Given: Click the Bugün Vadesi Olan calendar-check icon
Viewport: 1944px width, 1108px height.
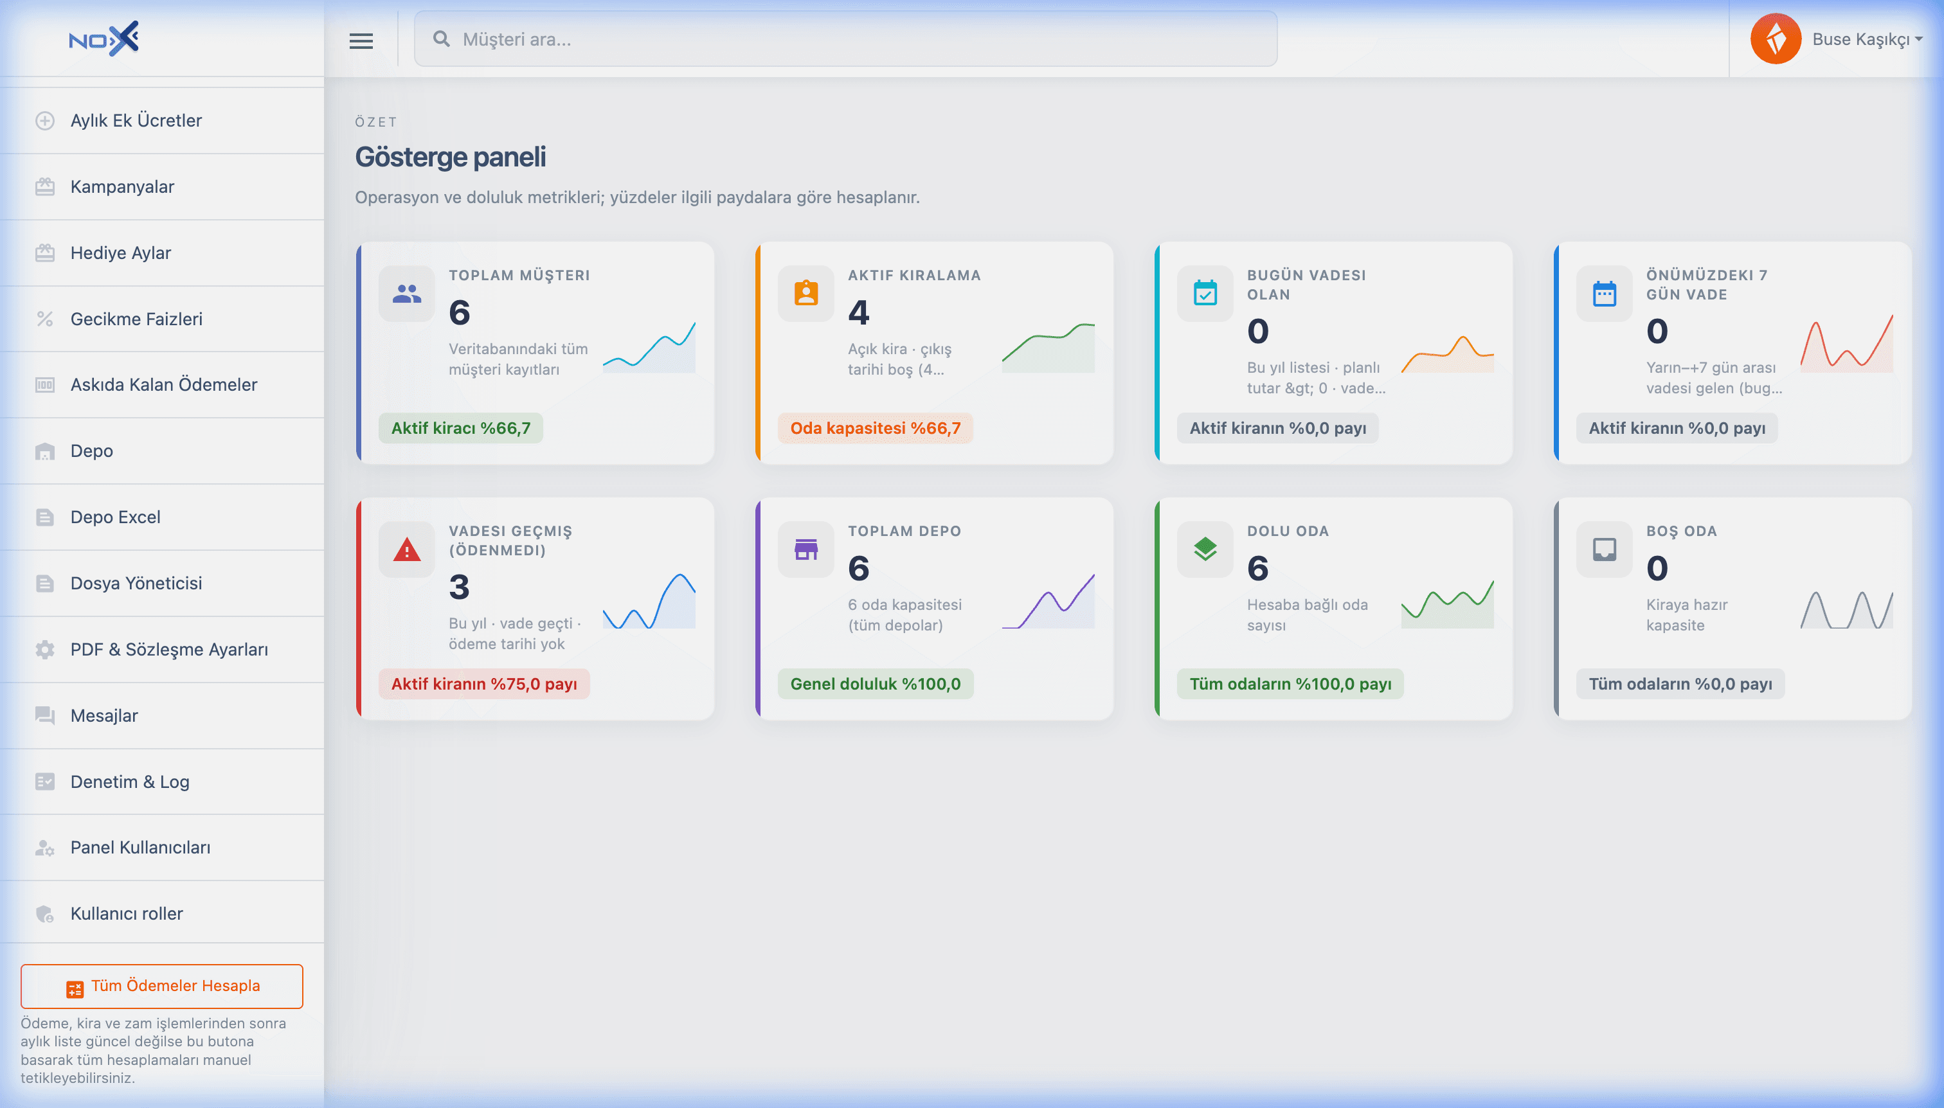Looking at the screenshot, I should pyautogui.click(x=1205, y=293).
